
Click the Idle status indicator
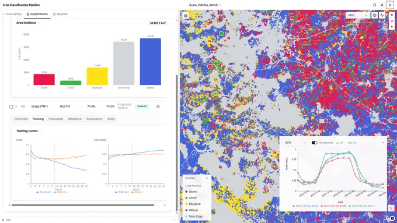tap(6, 220)
